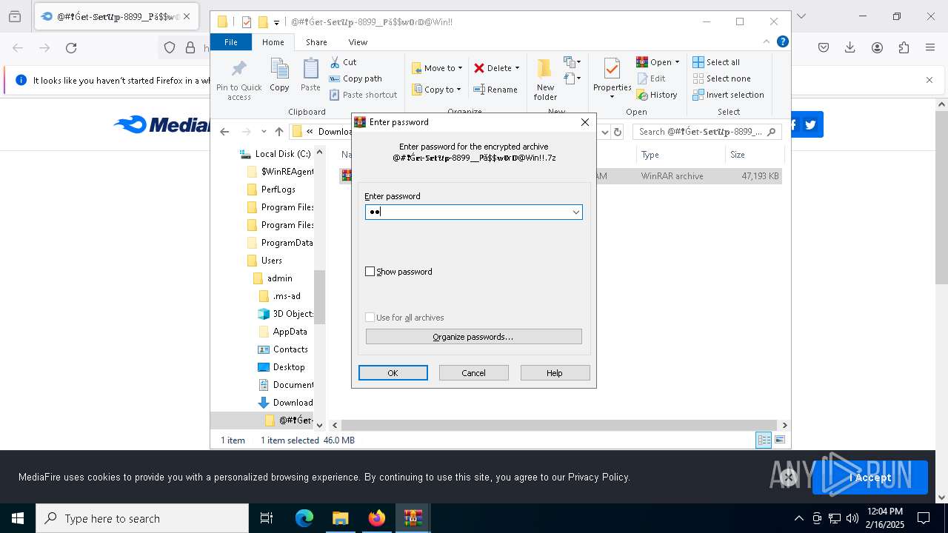The image size is (948, 533).
Task: Go back in File Explorer navigation
Action: 224,132
